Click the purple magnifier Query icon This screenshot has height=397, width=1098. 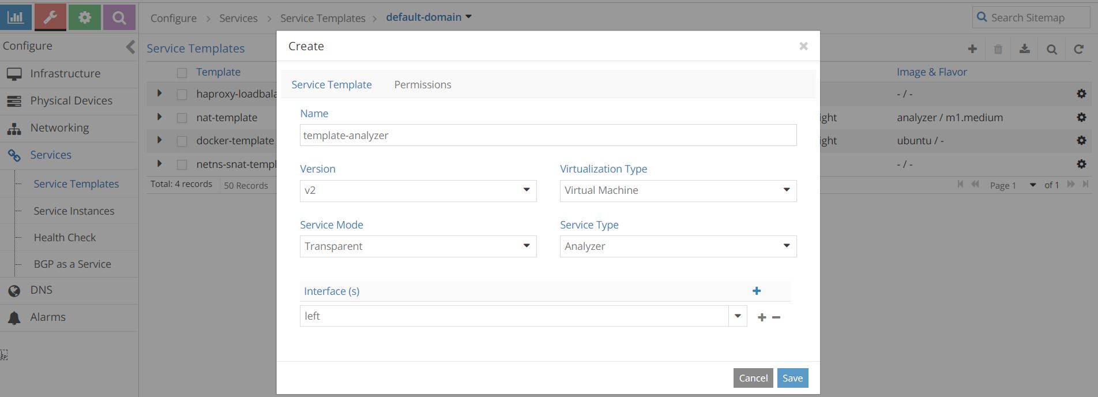point(119,17)
